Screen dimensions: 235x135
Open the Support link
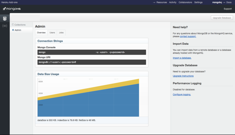tap(228, 9)
